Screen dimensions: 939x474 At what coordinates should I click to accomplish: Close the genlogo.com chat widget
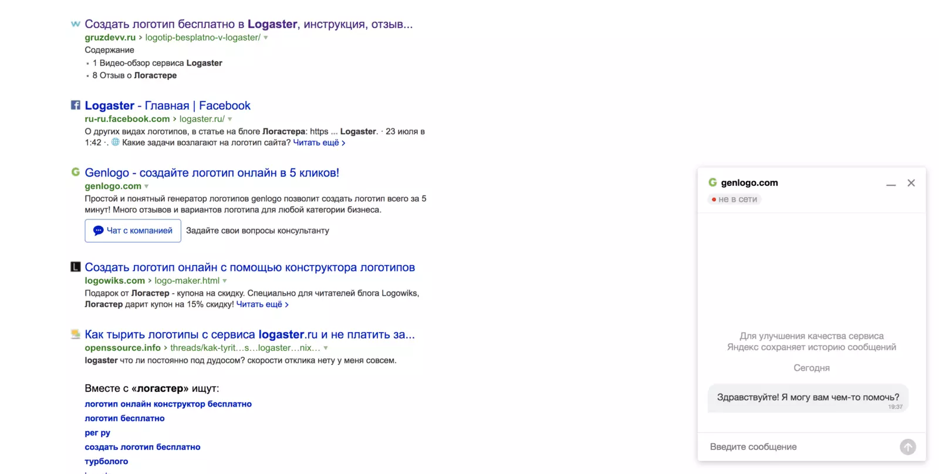(911, 183)
